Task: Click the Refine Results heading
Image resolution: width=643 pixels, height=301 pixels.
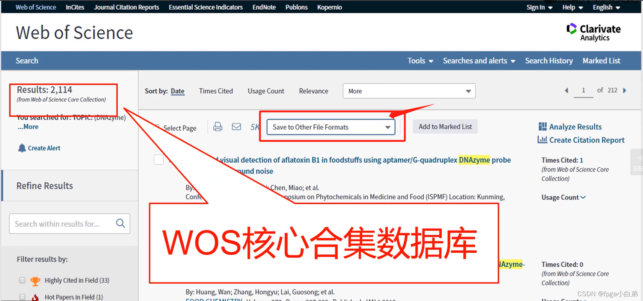Action: pyautogui.click(x=45, y=186)
